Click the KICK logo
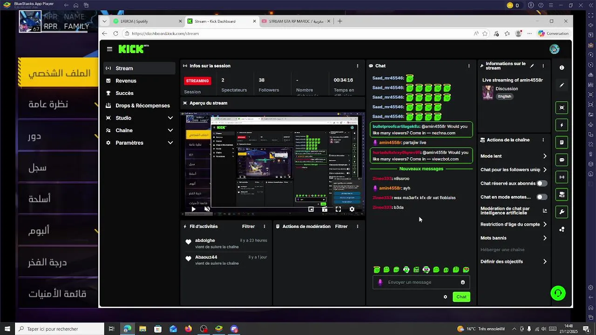 coord(134,49)
